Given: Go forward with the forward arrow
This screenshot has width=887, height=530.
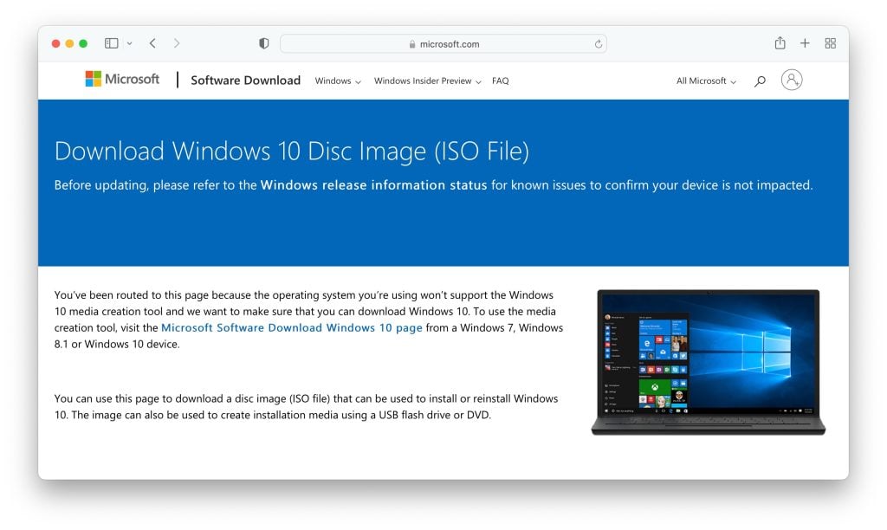Looking at the screenshot, I should [x=177, y=43].
